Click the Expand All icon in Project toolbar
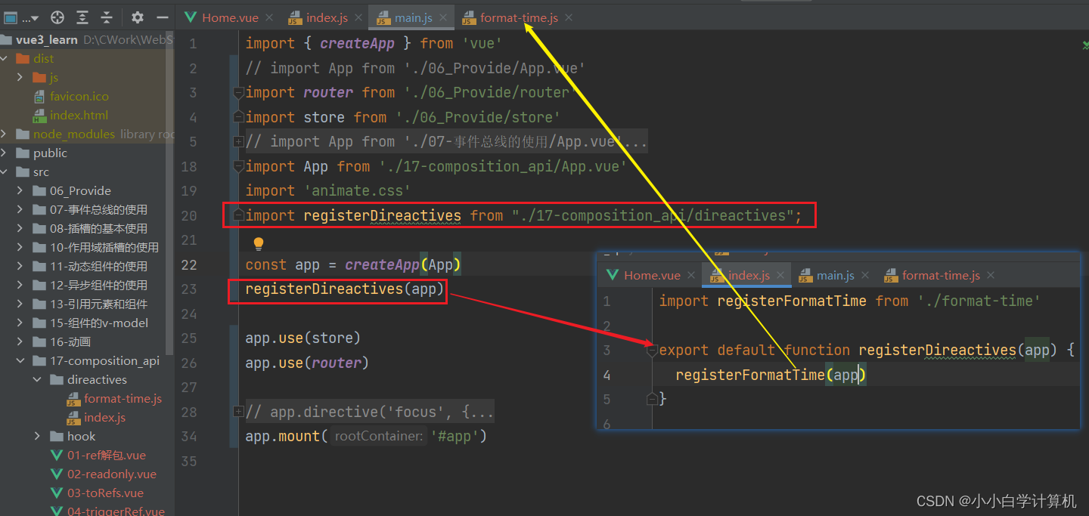The width and height of the screenshot is (1089, 516). tap(82, 17)
